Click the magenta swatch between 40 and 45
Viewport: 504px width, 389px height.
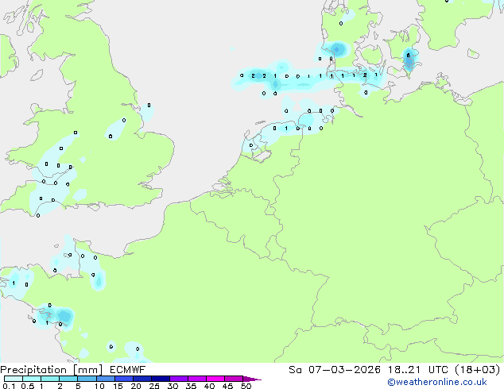pos(215,379)
